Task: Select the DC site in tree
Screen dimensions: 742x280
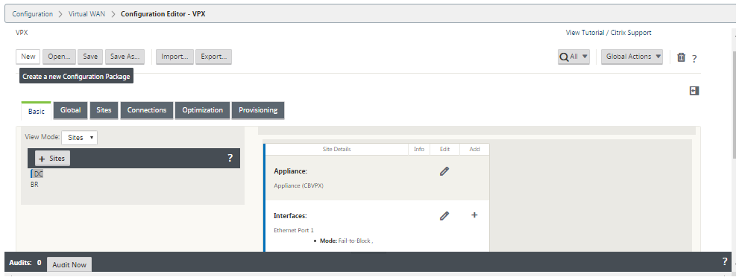Action: [38, 174]
